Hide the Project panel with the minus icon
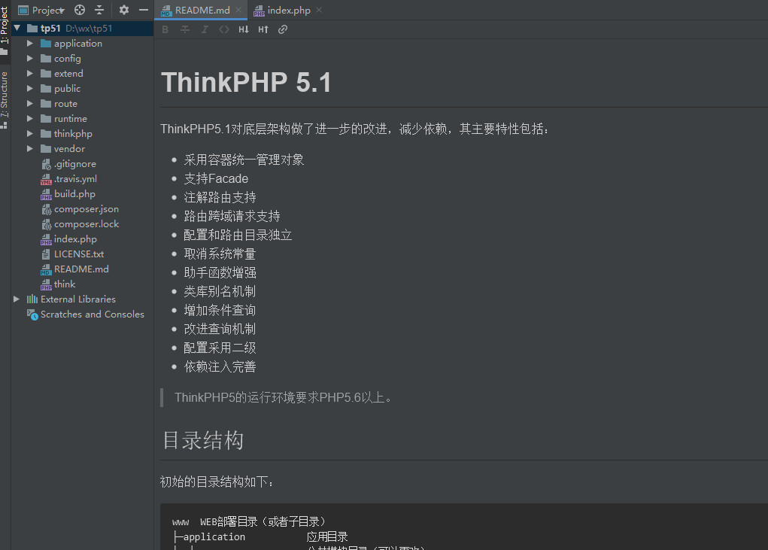 click(144, 10)
